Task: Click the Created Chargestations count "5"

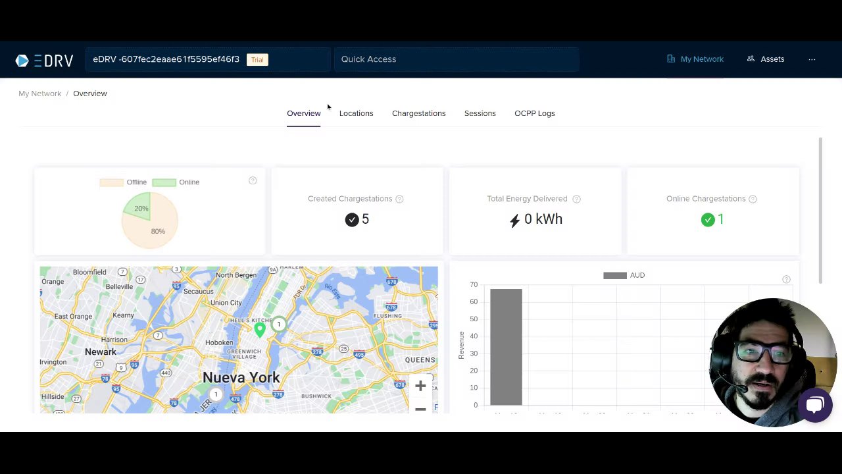Action: click(366, 219)
